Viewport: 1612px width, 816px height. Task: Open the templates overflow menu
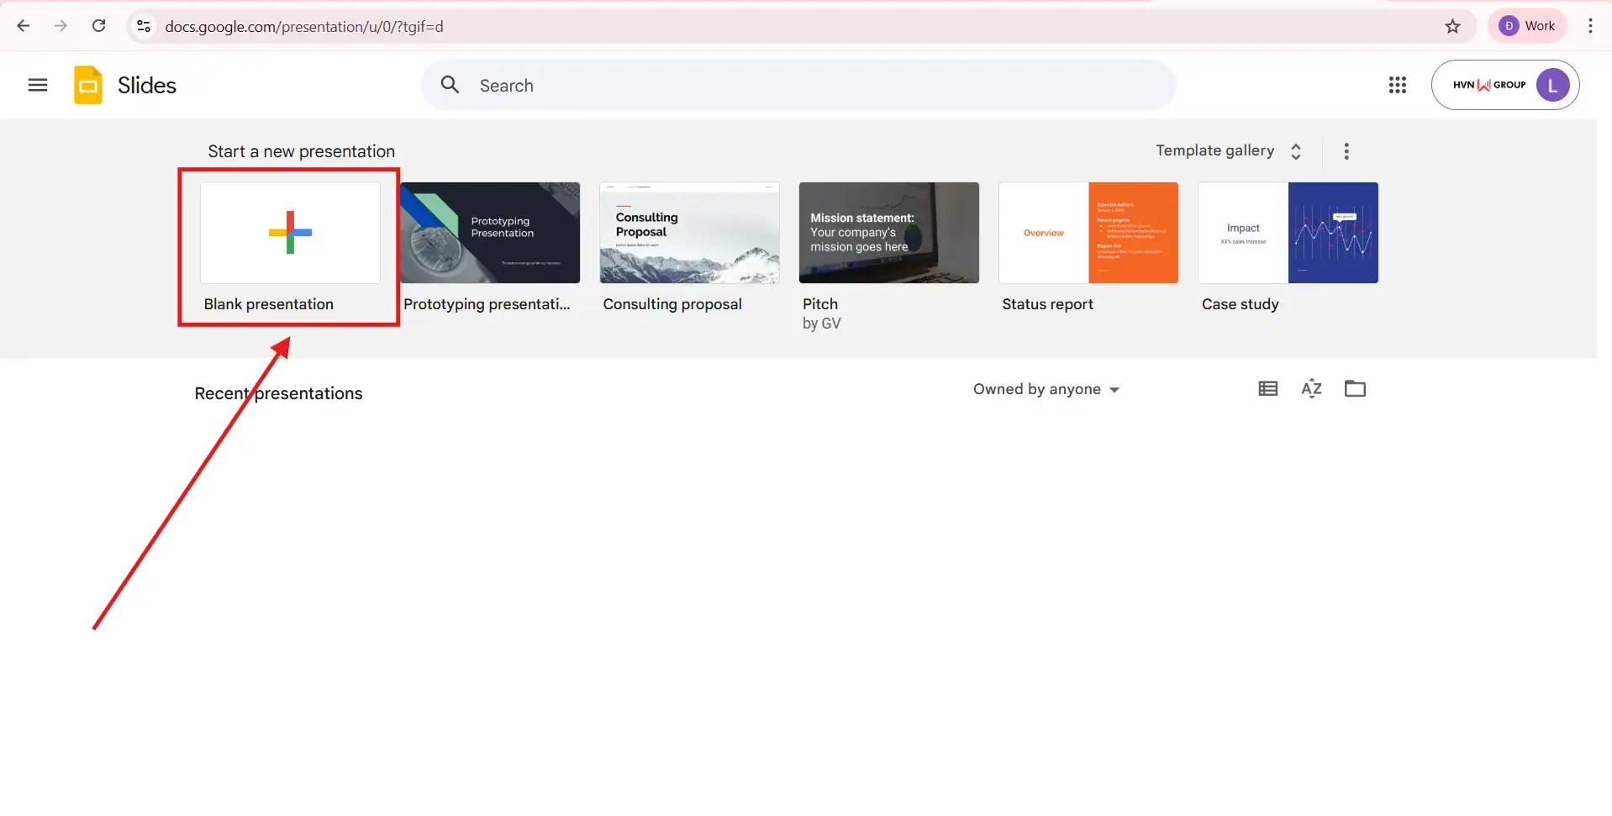[1346, 150]
